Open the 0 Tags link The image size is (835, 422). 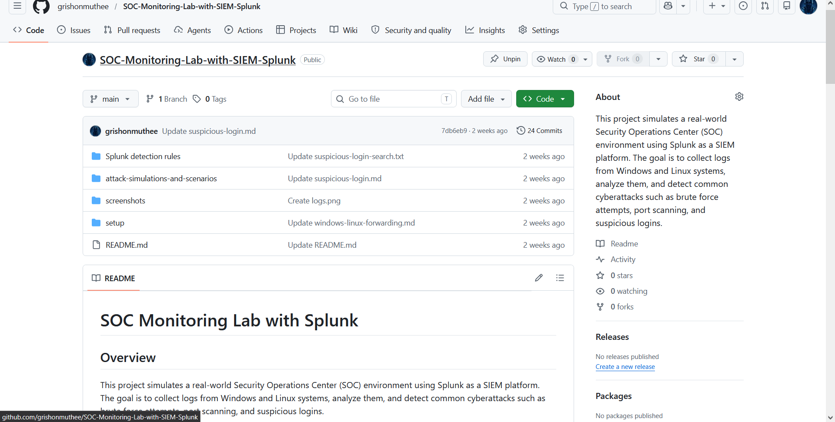tap(210, 99)
